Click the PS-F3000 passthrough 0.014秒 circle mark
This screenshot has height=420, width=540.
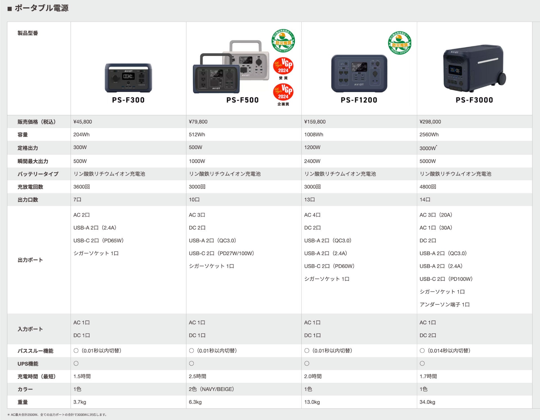tap(422, 351)
